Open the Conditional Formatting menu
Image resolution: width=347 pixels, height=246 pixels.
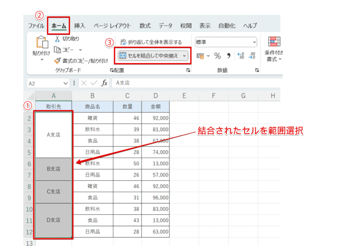274,49
